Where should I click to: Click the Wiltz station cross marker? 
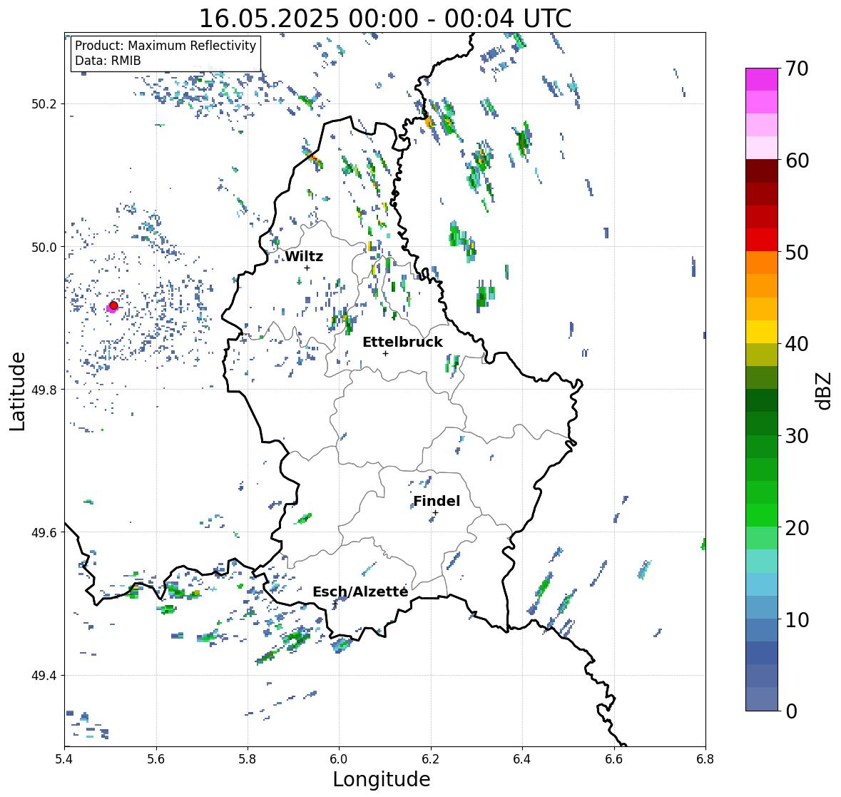coord(307,268)
